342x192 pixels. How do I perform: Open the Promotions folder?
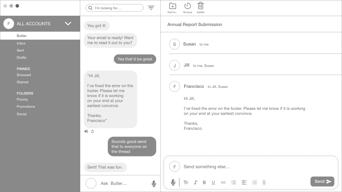click(x=26, y=107)
